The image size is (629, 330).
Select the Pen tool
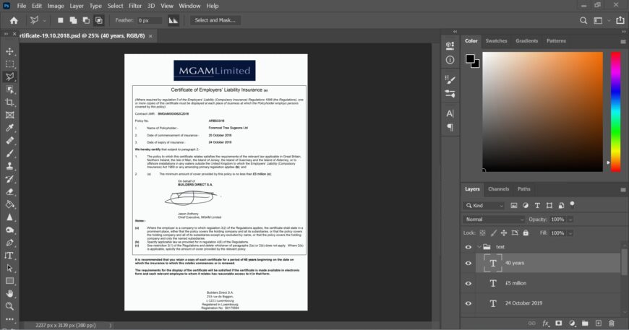pos(9,243)
